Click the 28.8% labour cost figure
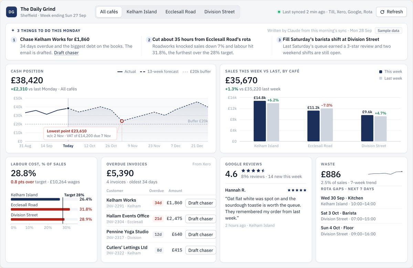Viewport: 413px width, 268px height. click(x=23, y=173)
